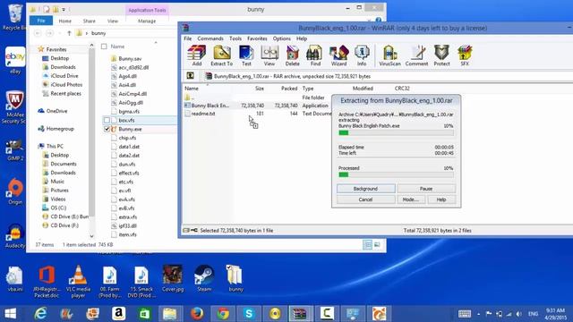Uncheck the Bunny.exe checkbox in Explorer

pos(107,129)
